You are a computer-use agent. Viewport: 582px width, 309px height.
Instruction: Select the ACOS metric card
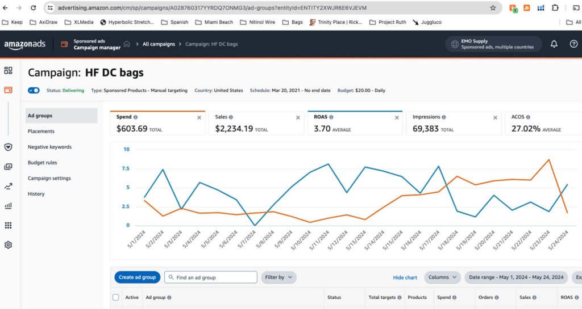pos(543,123)
